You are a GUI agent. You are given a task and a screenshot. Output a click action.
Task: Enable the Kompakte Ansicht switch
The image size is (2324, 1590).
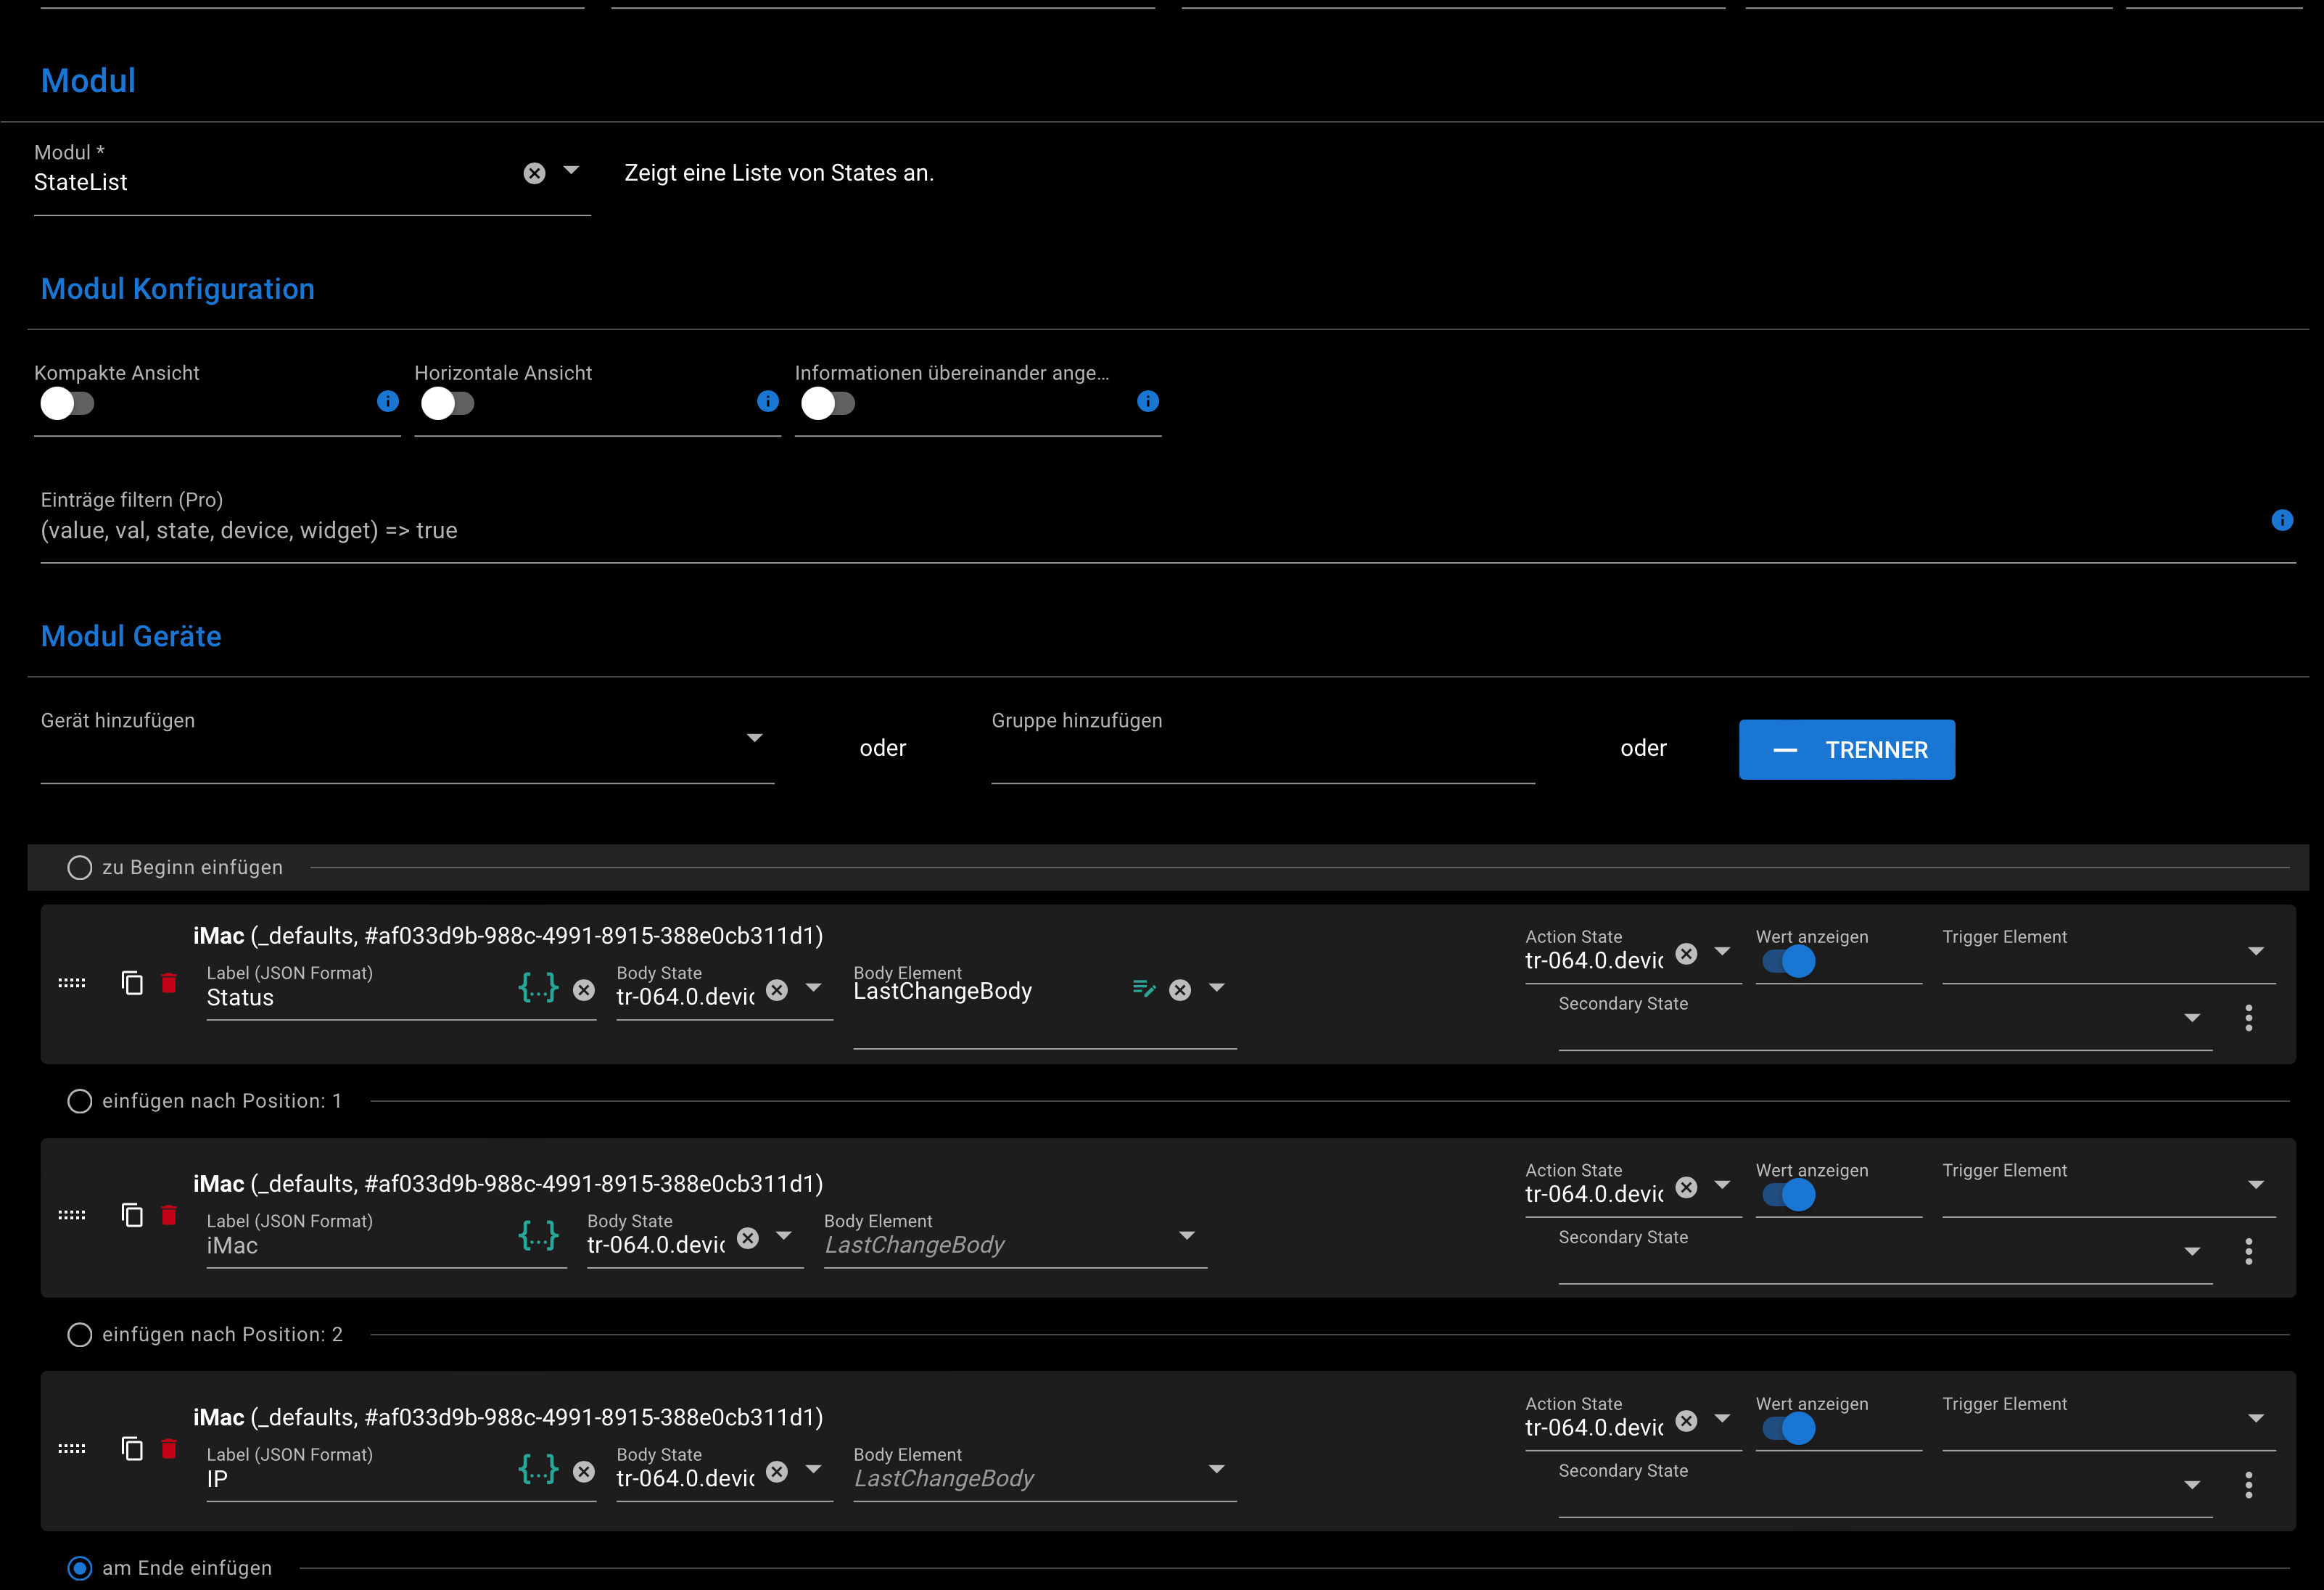67,404
